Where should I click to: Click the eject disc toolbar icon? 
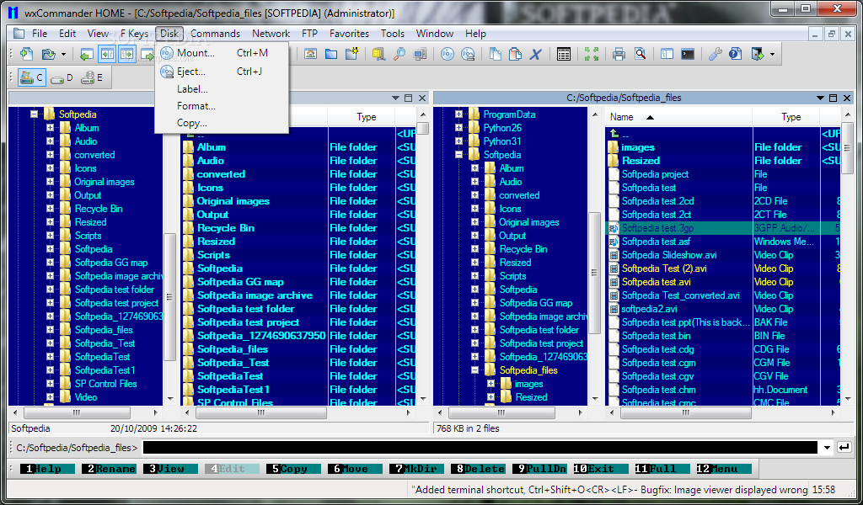click(468, 54)
